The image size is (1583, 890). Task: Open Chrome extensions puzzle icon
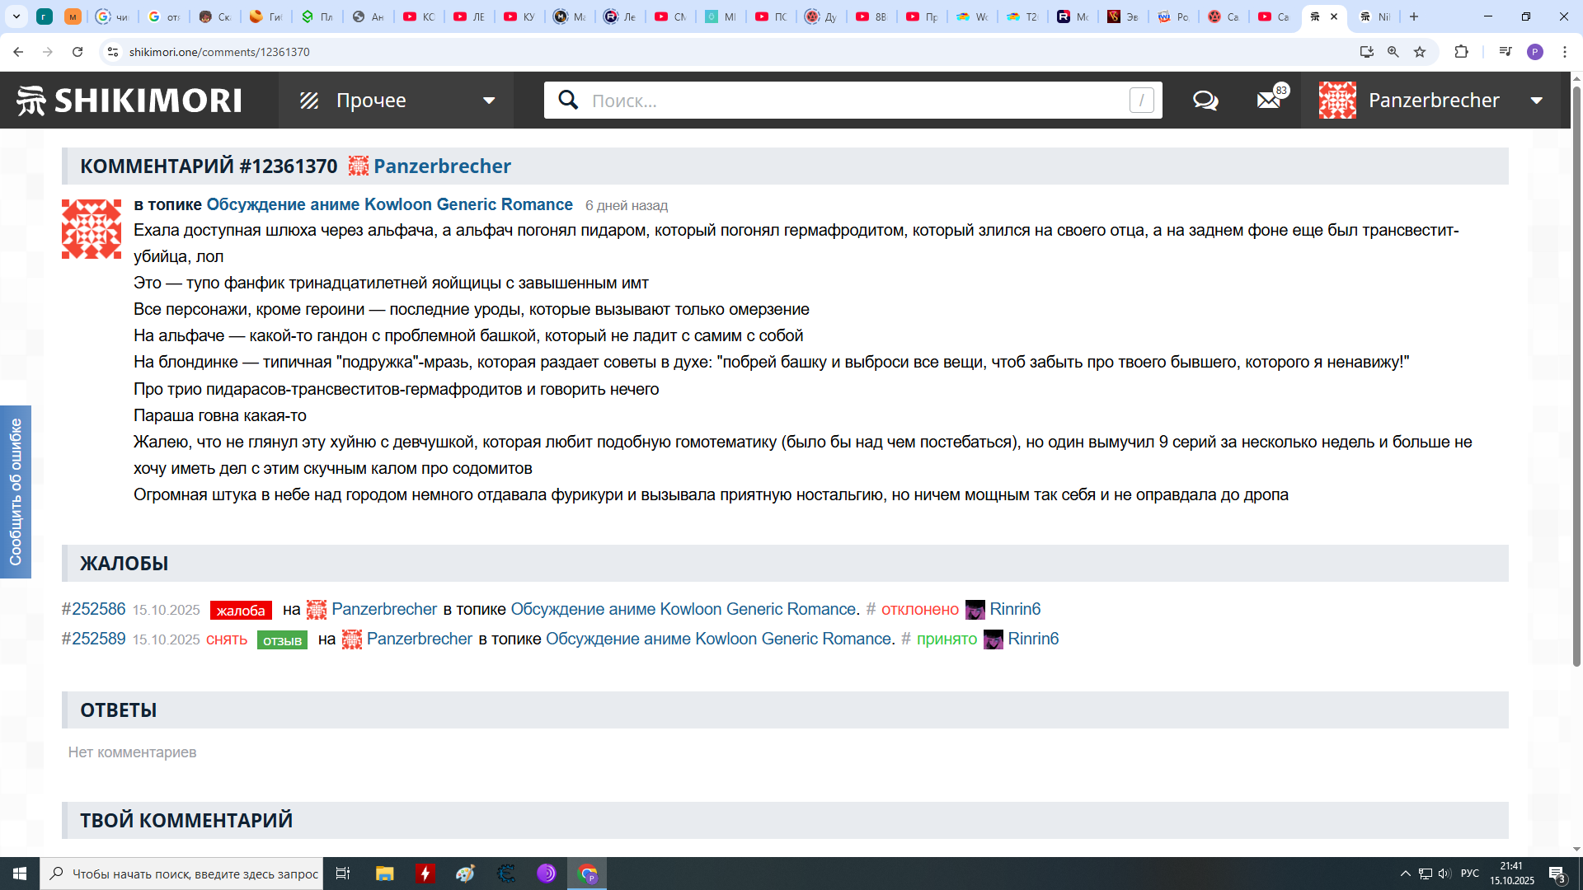1461,52
